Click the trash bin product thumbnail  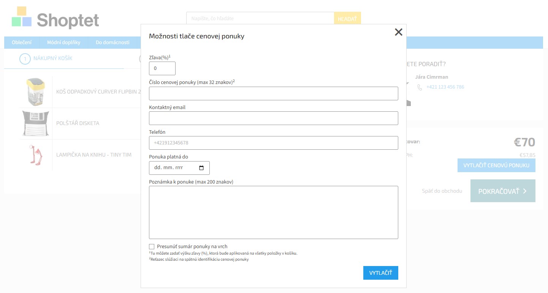(36, 92)
